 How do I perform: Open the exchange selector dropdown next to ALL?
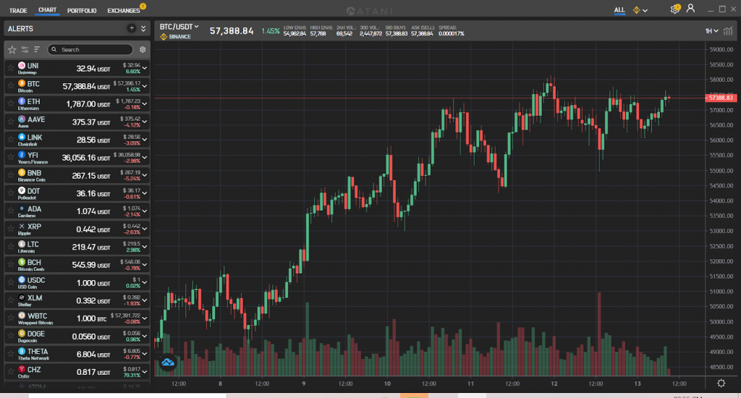pos(640,10)
